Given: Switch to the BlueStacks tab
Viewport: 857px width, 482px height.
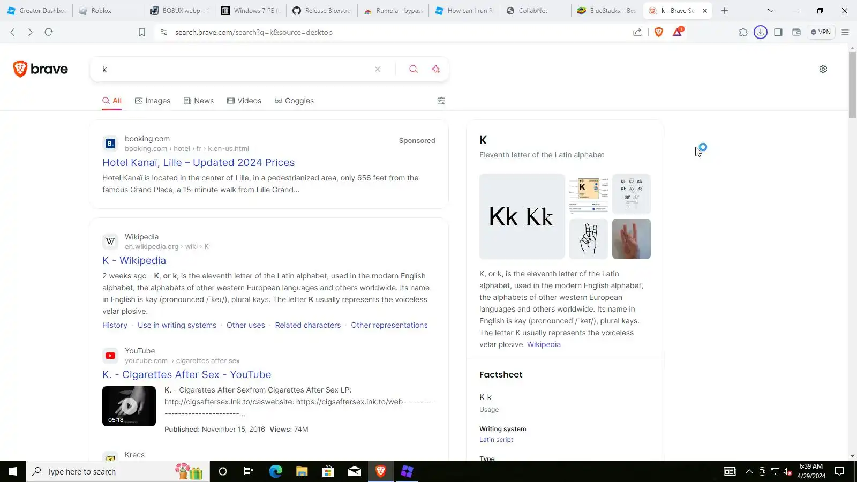Looking at the screenshot, I should [x=606, y=11].
